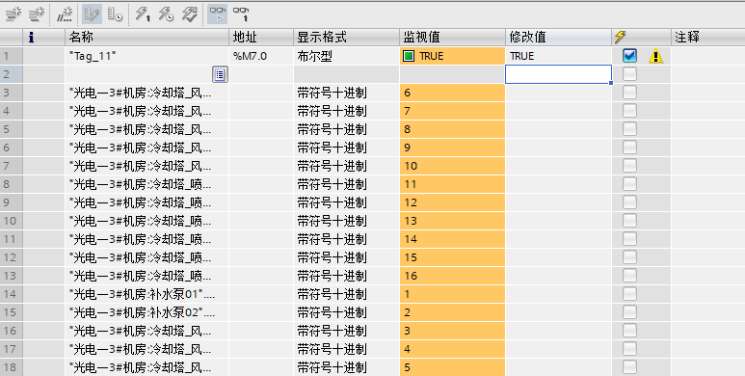Click the warning triangle icon for Tag_11
This screenshot has height=376, width=745.
(x=655, y=56)
